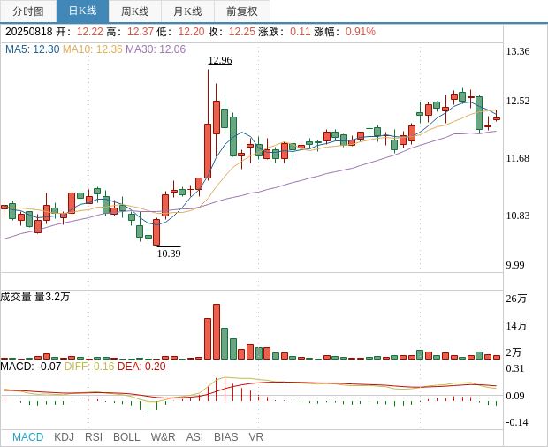This screenshot has height=447, width=548.
Task: Click the 2万 volume axis label
Action: (x=514, y=352)
